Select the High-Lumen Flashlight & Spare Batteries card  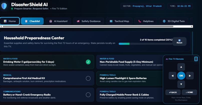pos(130,78)
